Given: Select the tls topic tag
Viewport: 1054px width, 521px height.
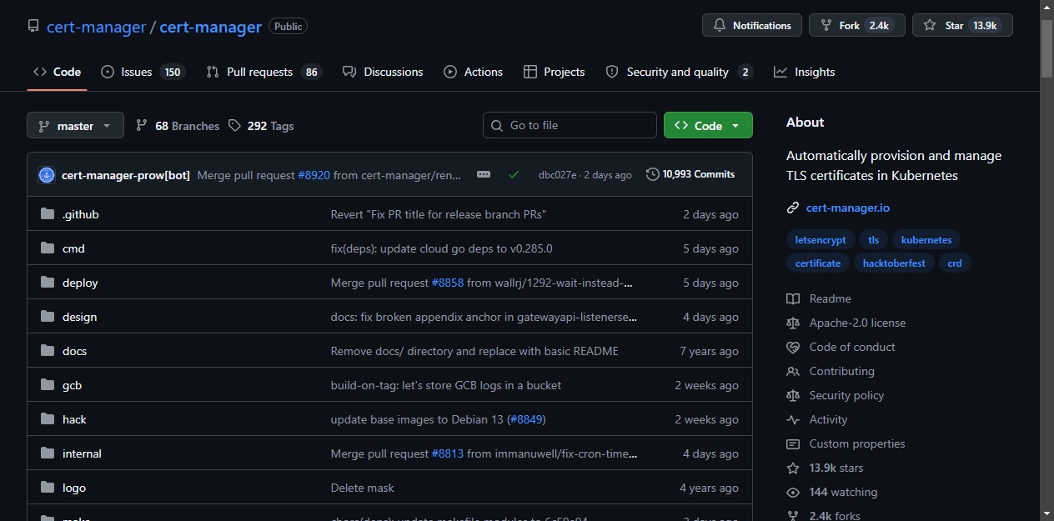Looking at the screenshot, I should pos(874,240).
